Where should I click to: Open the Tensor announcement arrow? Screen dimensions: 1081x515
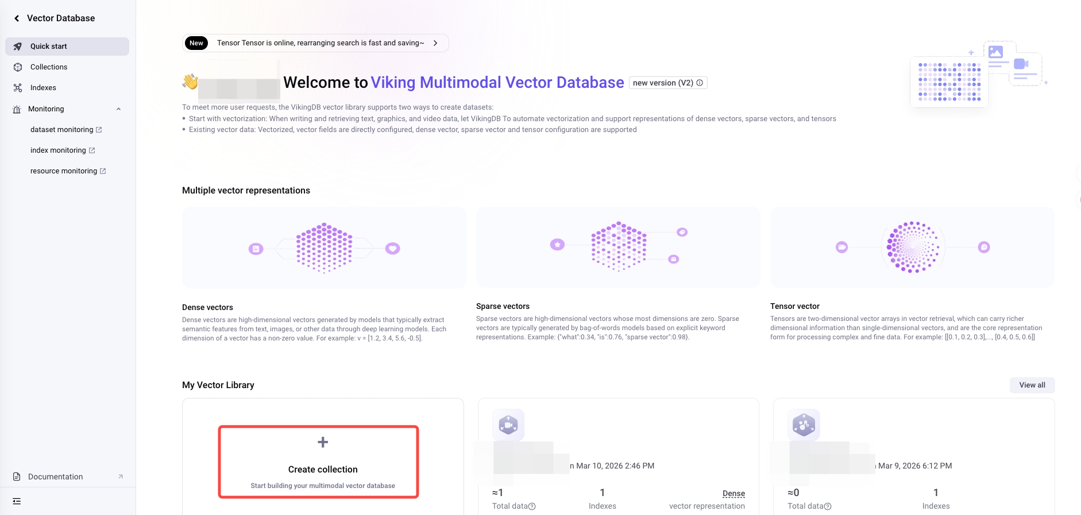435,43
